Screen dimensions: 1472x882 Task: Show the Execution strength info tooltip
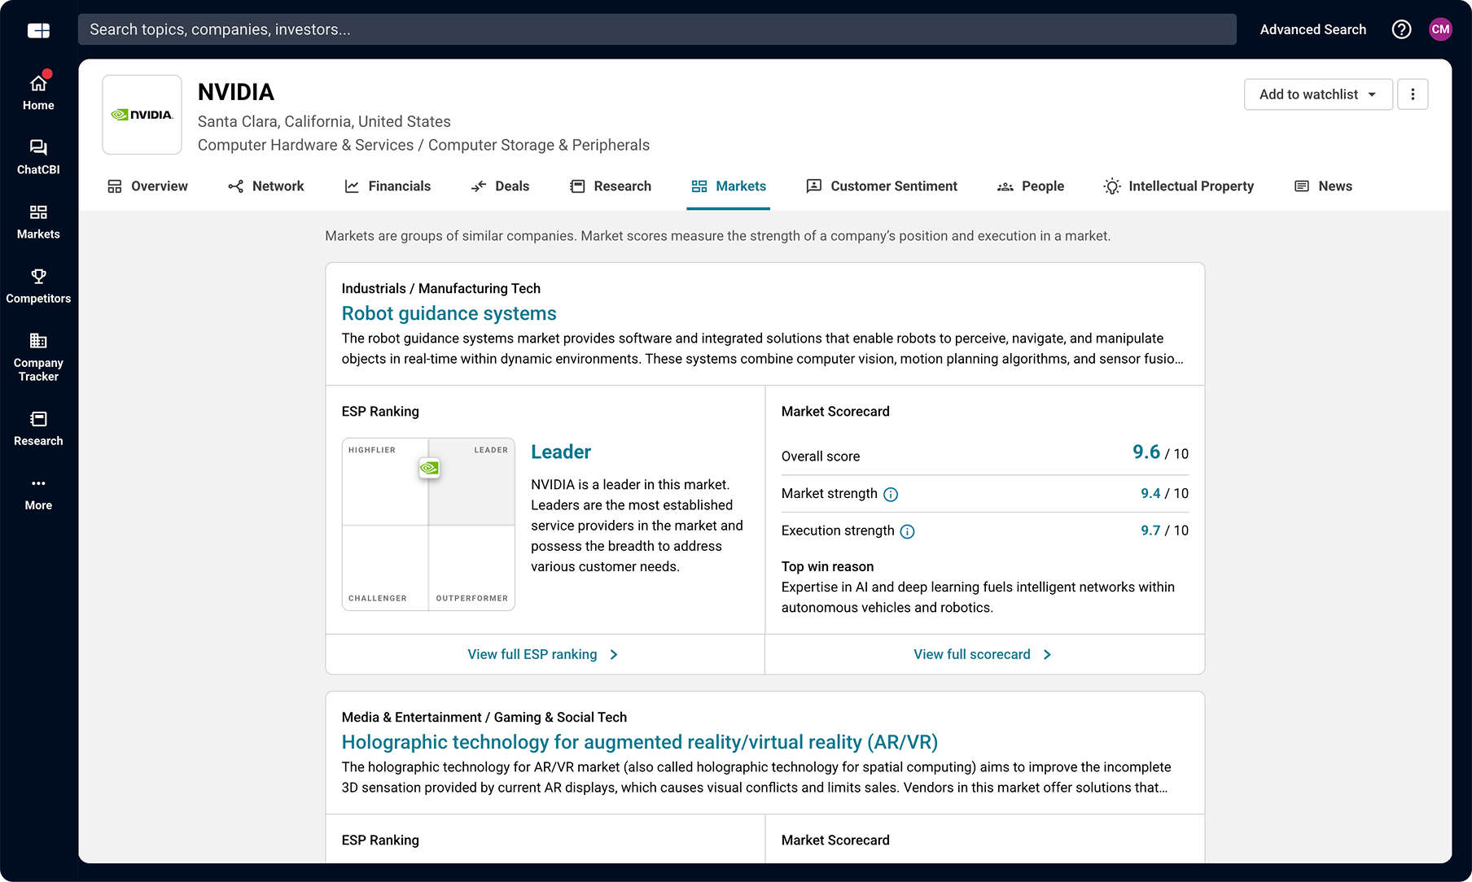(907, 531)
